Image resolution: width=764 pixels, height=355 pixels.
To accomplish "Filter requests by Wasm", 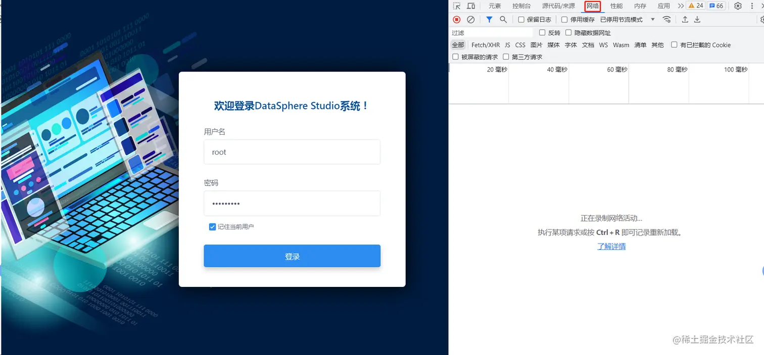I will point(621,45).
